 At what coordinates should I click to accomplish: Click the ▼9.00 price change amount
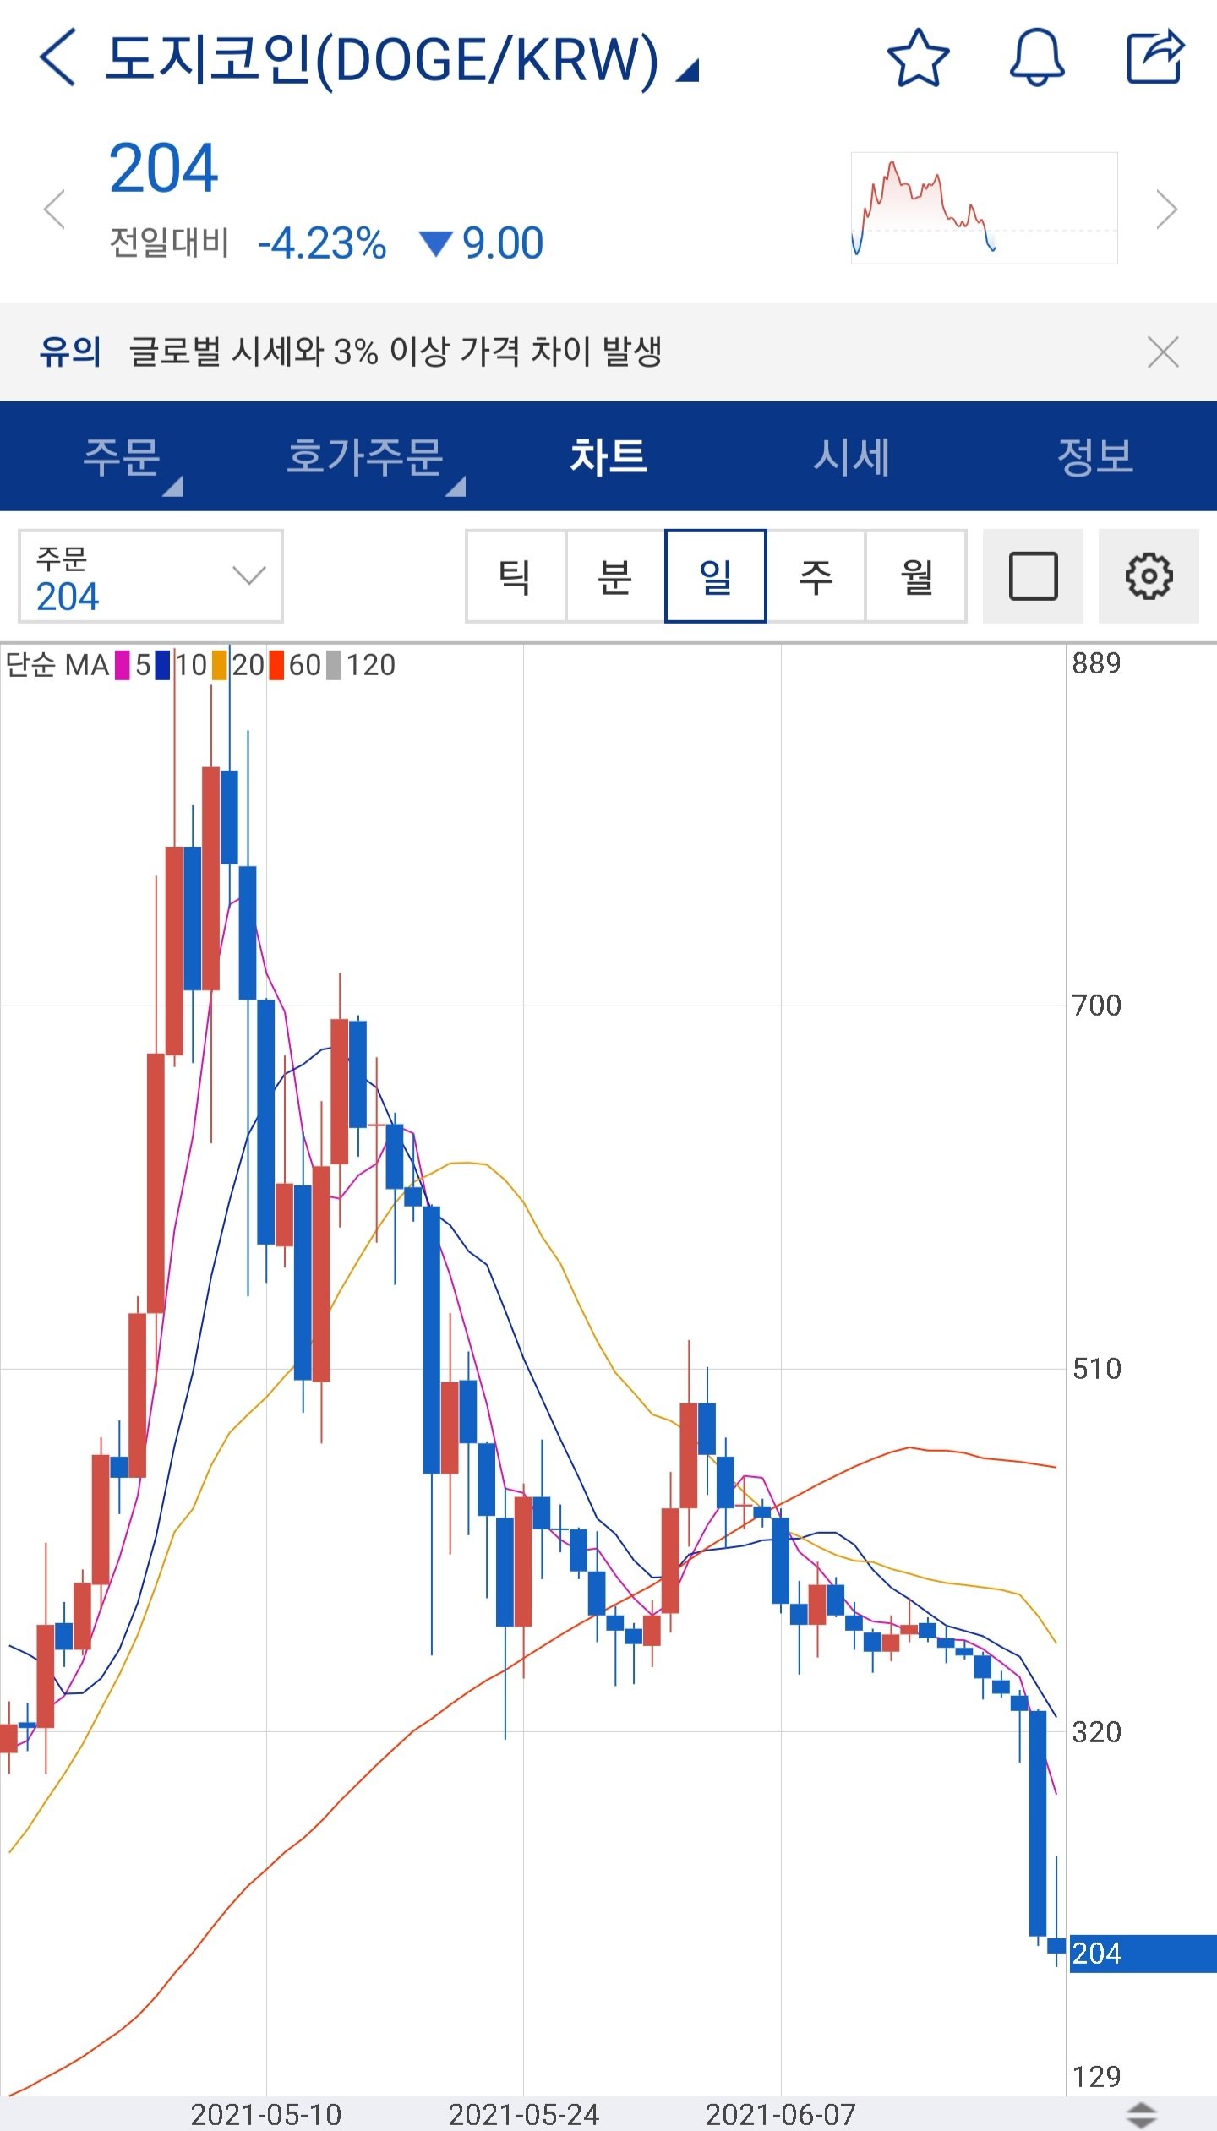(482, 243)
